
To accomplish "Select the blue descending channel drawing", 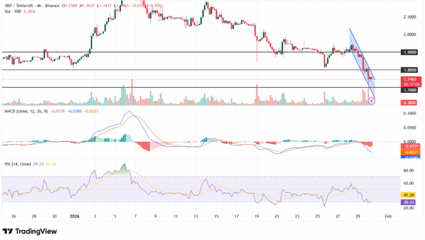I will coord(362,62).
